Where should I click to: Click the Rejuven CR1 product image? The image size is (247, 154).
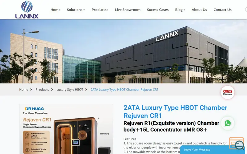click(66, 129)
